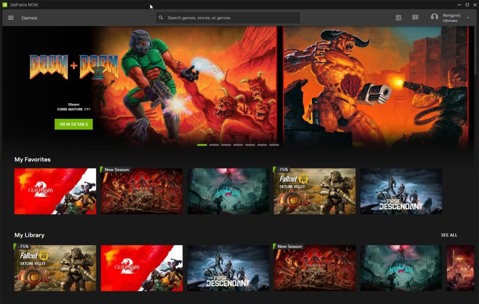Open Fallout 76 in My Favorites
The width and height of the screenshot is (479, 304).
coord(315,191)
